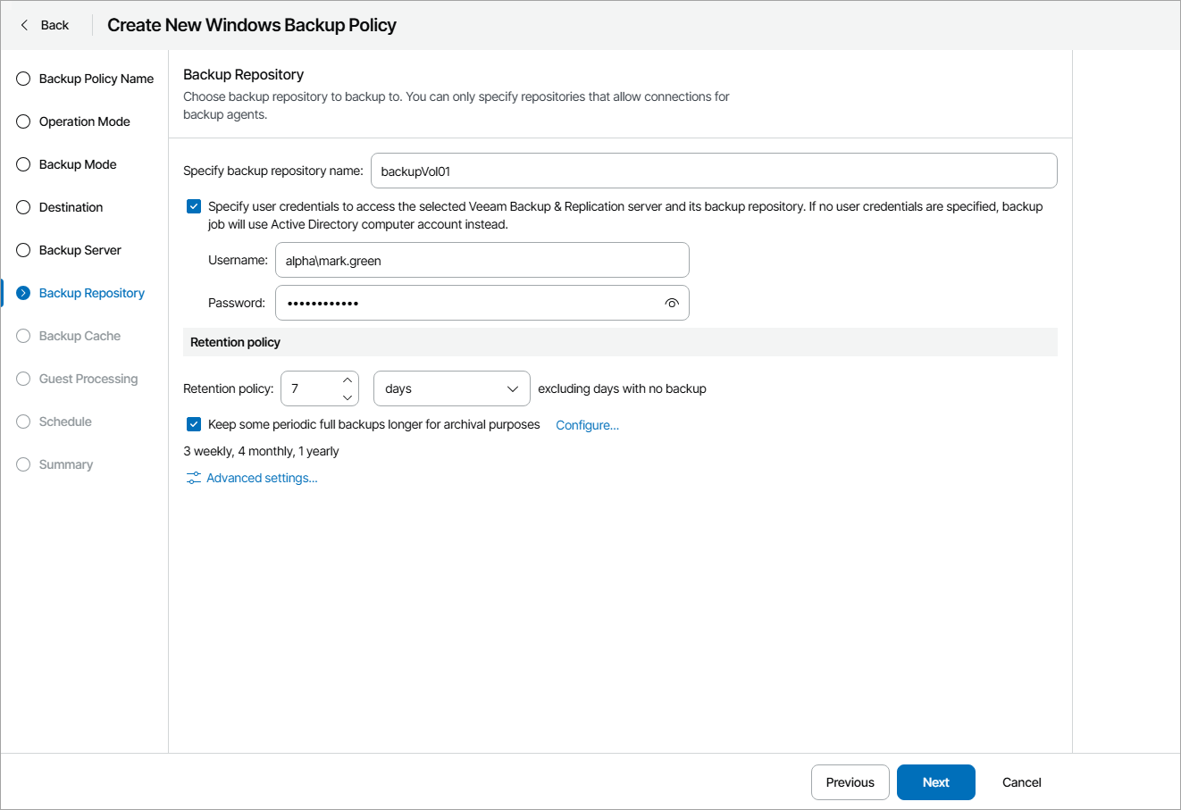Open the Backup Mode step
The height and width of the screenshot is (810, 1181).
[78, 164]
